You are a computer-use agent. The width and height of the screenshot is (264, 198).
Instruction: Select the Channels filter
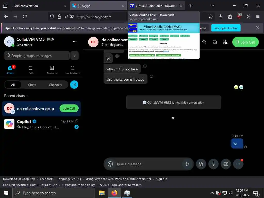point(55,85)
